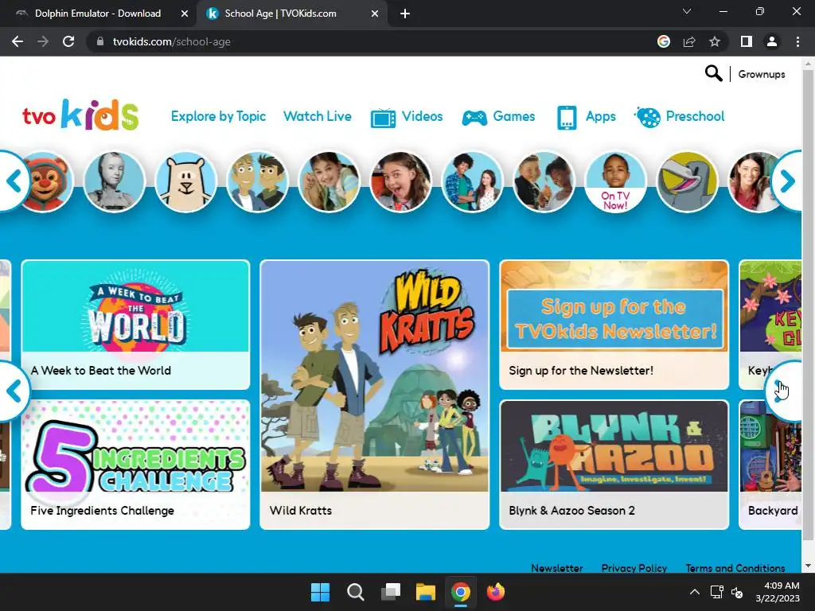The width and height of the screenshot is (815, 611).
Task: Show previous characters with carousel left arrow
Action: tap(14, 181)
